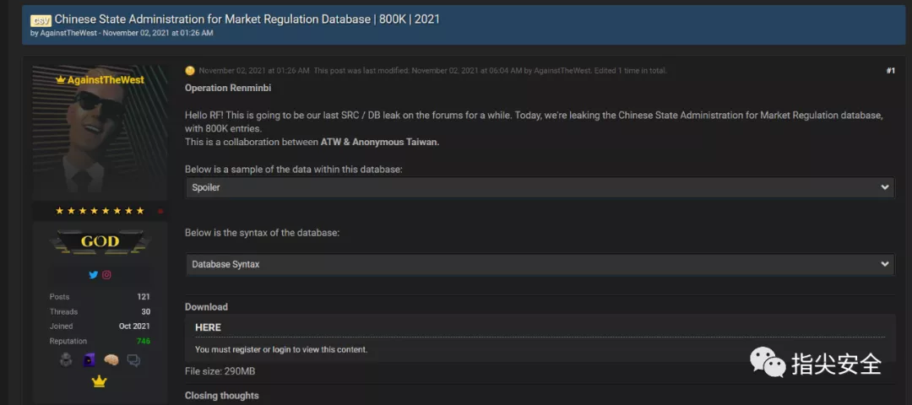Open the register link in the hidden content box

[247, 350]
